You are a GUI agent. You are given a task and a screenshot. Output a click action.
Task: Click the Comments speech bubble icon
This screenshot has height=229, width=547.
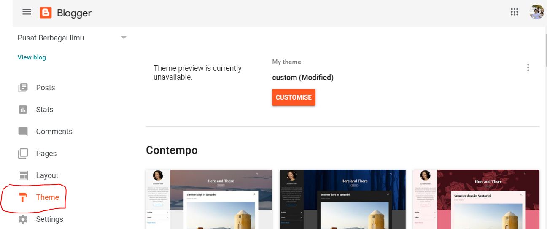(23, 132)
